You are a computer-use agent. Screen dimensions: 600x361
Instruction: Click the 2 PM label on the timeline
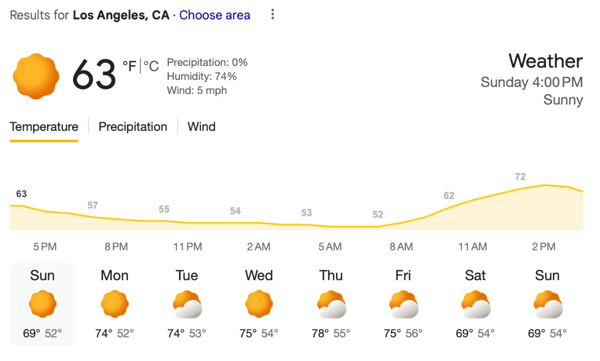(543, 247)
